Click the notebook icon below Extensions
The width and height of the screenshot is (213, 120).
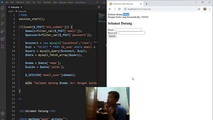click(x=3, y=47)
